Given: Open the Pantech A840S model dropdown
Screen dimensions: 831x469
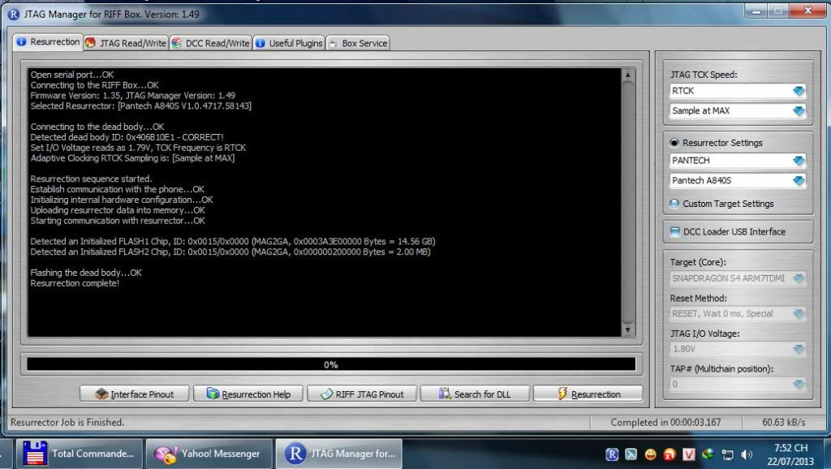Looking at the screenshot, I should (x=799, y=181).
